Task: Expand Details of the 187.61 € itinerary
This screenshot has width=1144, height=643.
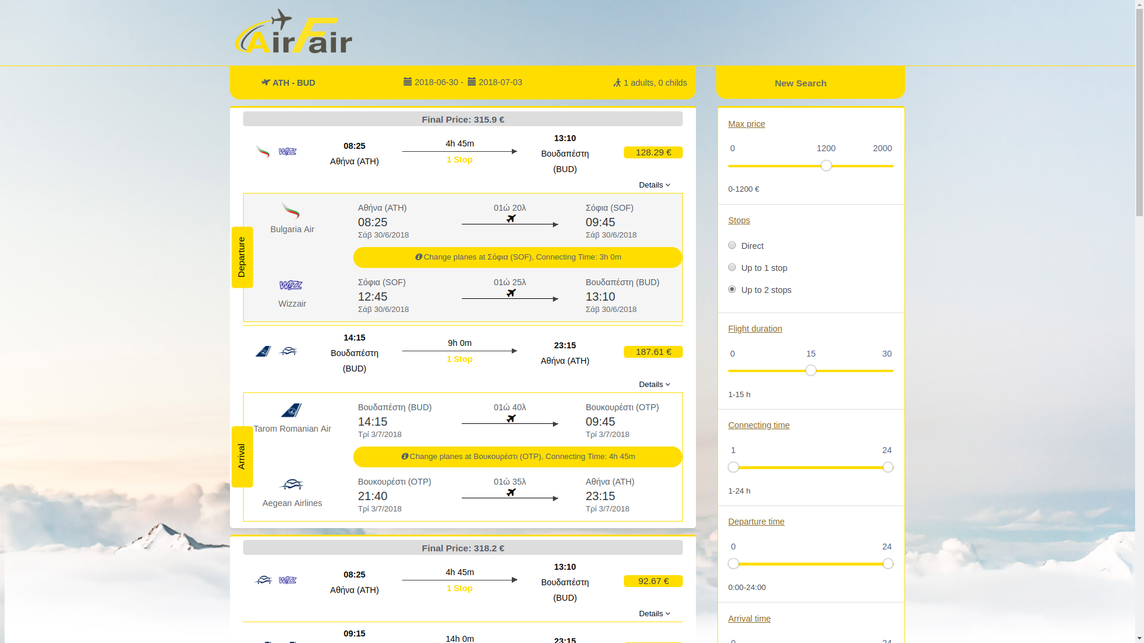Action: pos(653,384)
